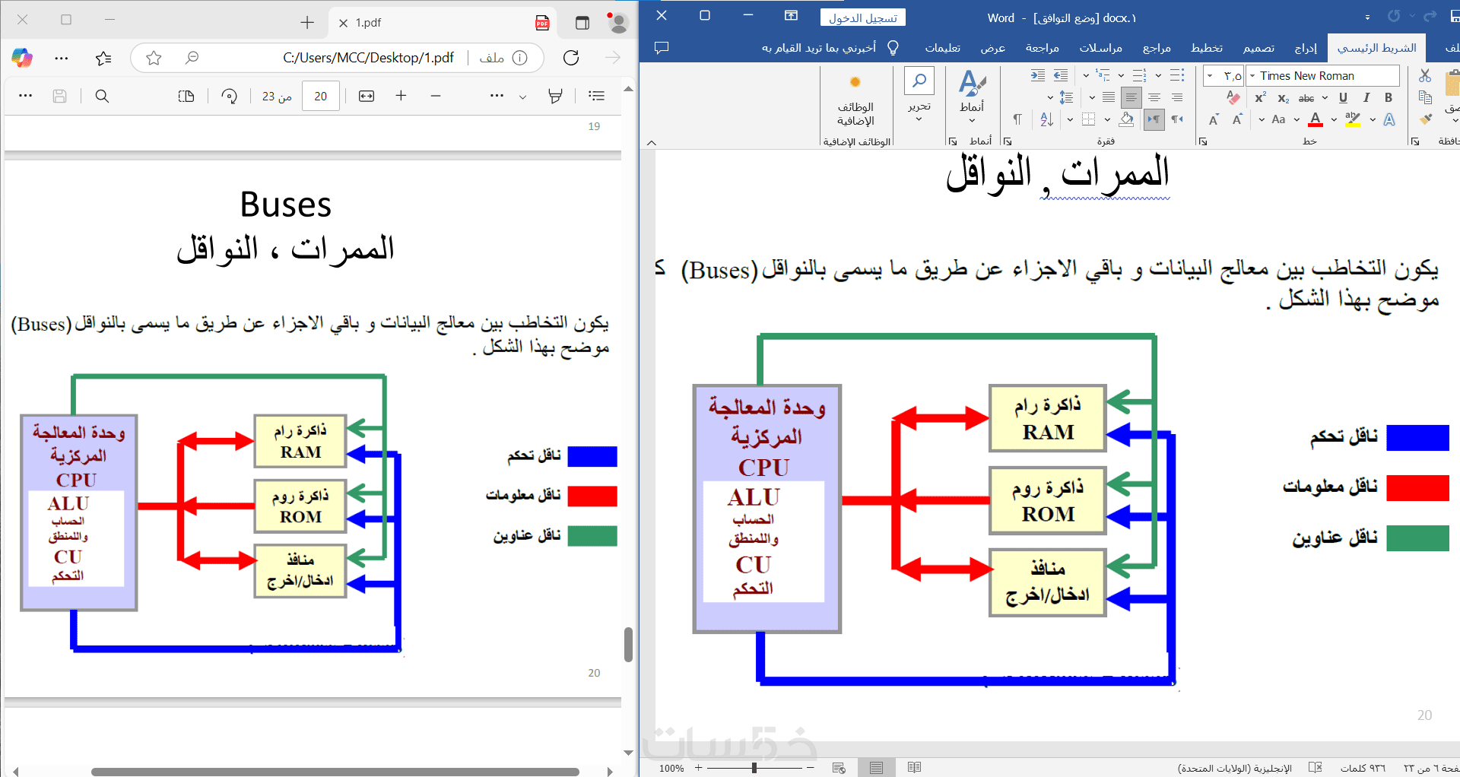Open the Times New Roman font name dropdown

(x=1252, y=76)
